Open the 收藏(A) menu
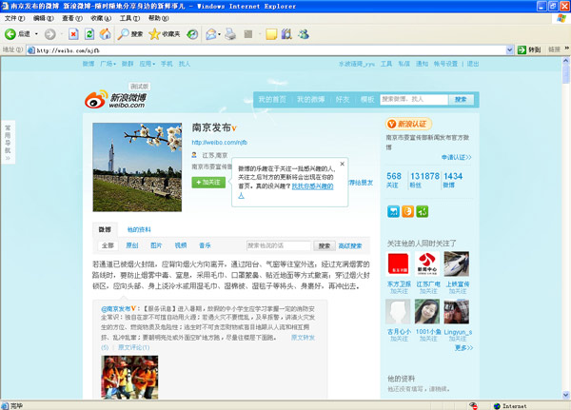The image size is (571, 410). click(x=100, y=18)
